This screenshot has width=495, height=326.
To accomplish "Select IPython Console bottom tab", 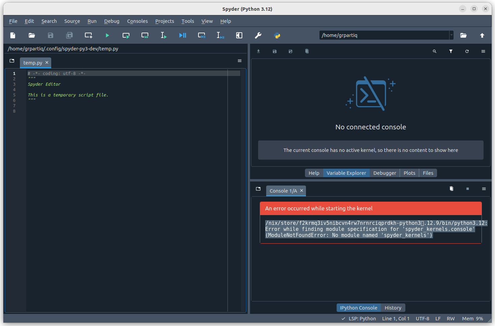I will coord(359,308).
